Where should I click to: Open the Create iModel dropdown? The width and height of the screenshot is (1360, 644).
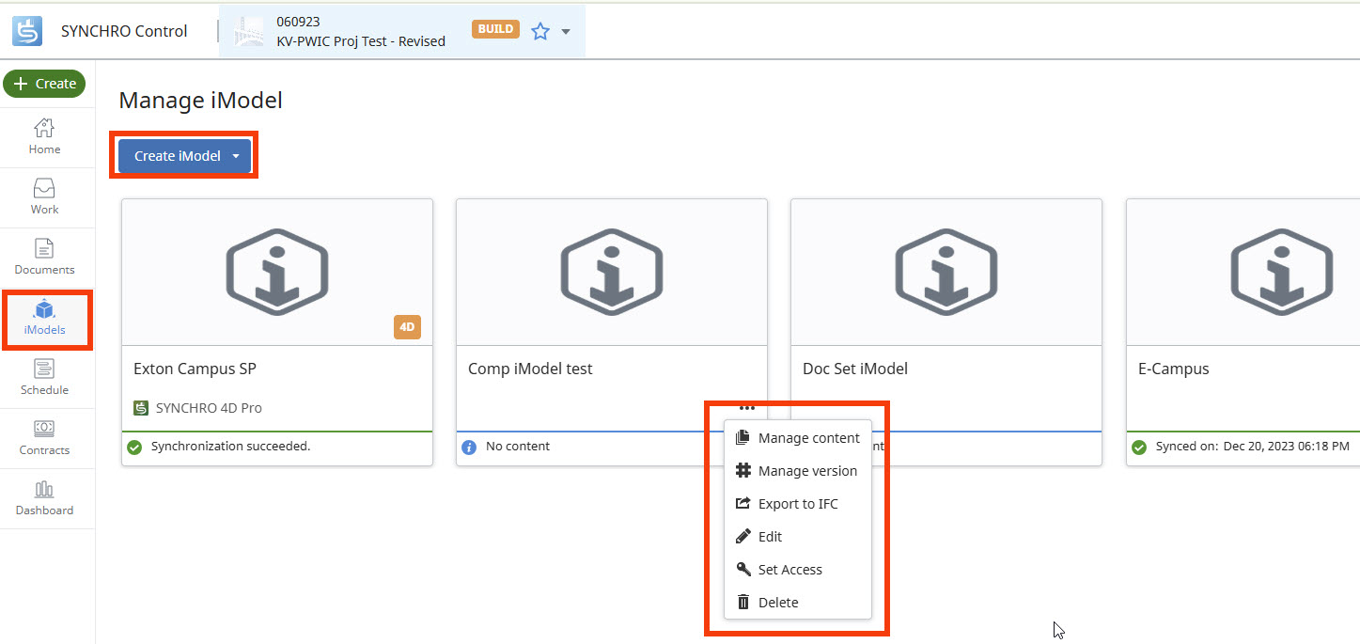[x=236, y=156]
